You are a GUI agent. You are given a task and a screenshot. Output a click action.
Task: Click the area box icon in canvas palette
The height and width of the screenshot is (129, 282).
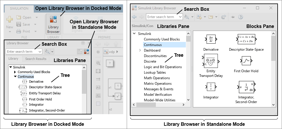point(98,104)
